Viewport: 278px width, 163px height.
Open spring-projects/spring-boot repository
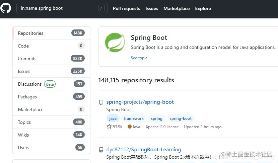140,102
